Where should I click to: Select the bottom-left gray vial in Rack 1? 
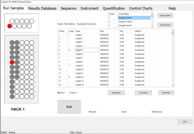(x=12, y=97)
